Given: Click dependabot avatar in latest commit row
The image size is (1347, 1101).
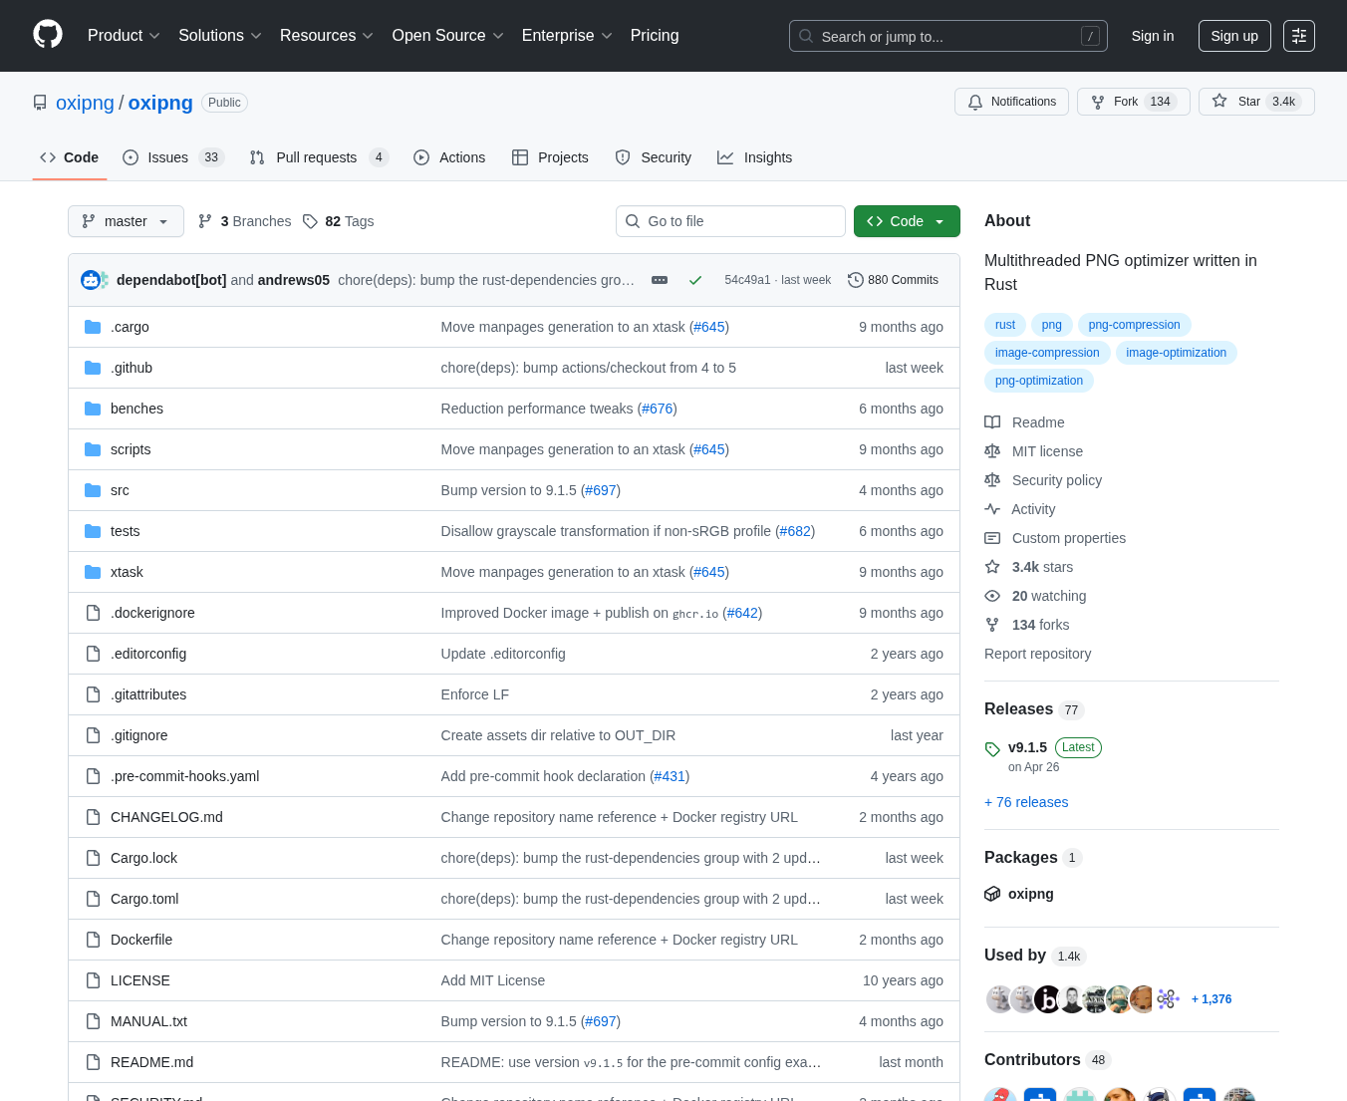Looking at the screenshot, I should pos(92,280).
